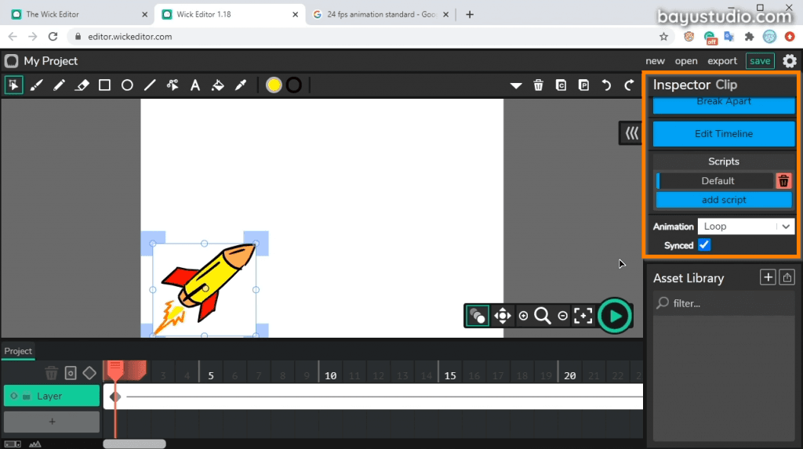Open the Animation Loop dropdown
Image resolution: width=803 pixels, height=449 pixels.
[x=746, y=226]
